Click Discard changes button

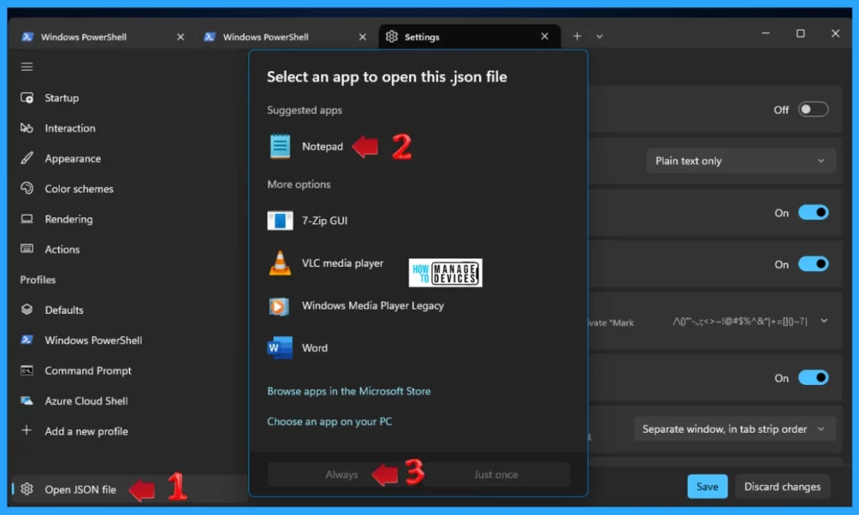[x=782, y=486]
